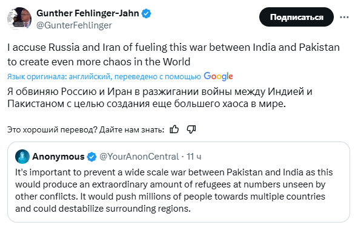Viewport: 355px width, 231px height.
Task: Click the thumbs down translation feedback icon
Action: [191, 129]
